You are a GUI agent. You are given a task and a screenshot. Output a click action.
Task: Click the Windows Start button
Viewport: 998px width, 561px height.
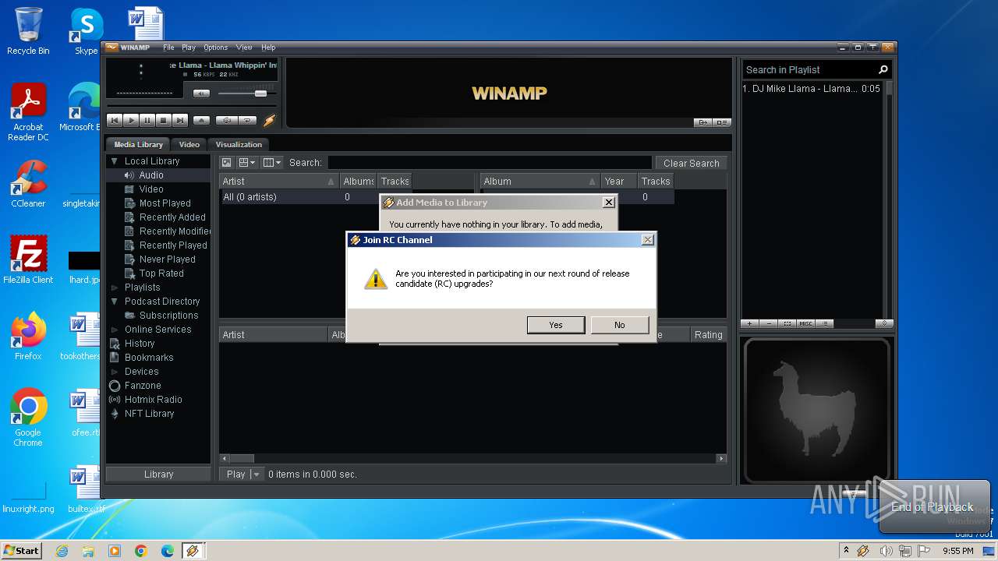[21, 551]
